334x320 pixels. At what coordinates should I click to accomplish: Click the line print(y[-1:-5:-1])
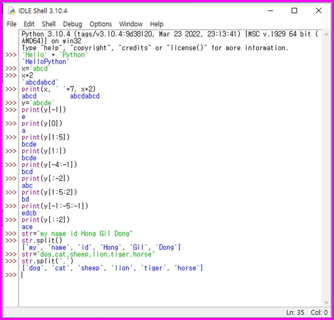point(55,206)
